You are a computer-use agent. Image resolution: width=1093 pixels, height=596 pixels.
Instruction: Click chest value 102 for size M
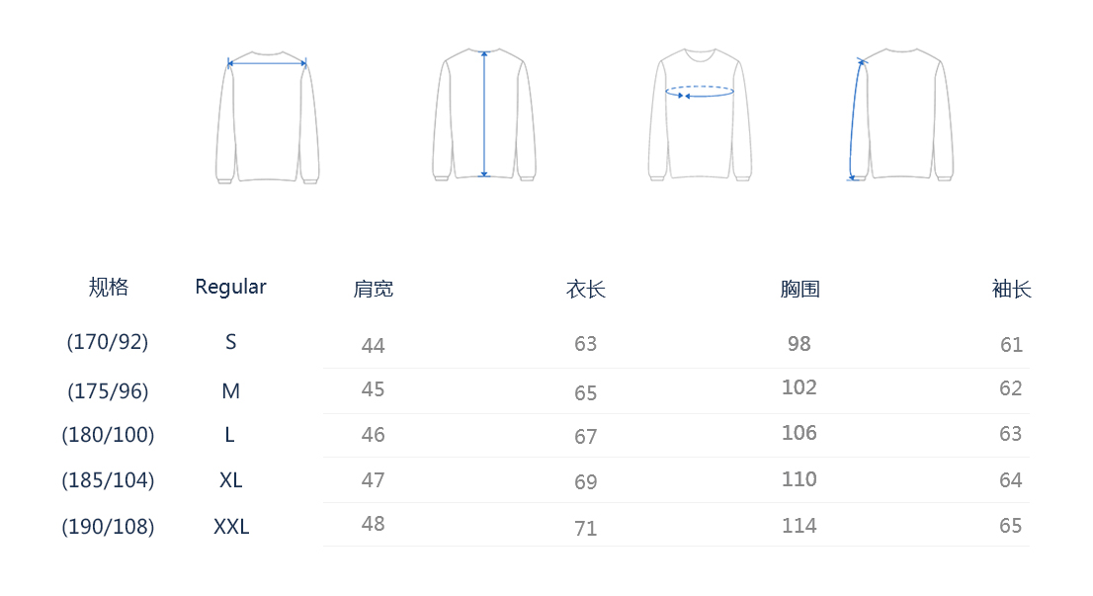(799, 387)
